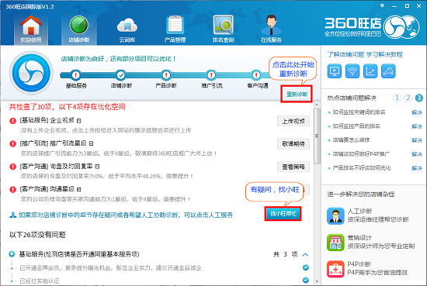This screenshot has width=427, height=286.
Task: Click 解决 for 产品排名不好该如何优化
Action: [x=417, y=168]
